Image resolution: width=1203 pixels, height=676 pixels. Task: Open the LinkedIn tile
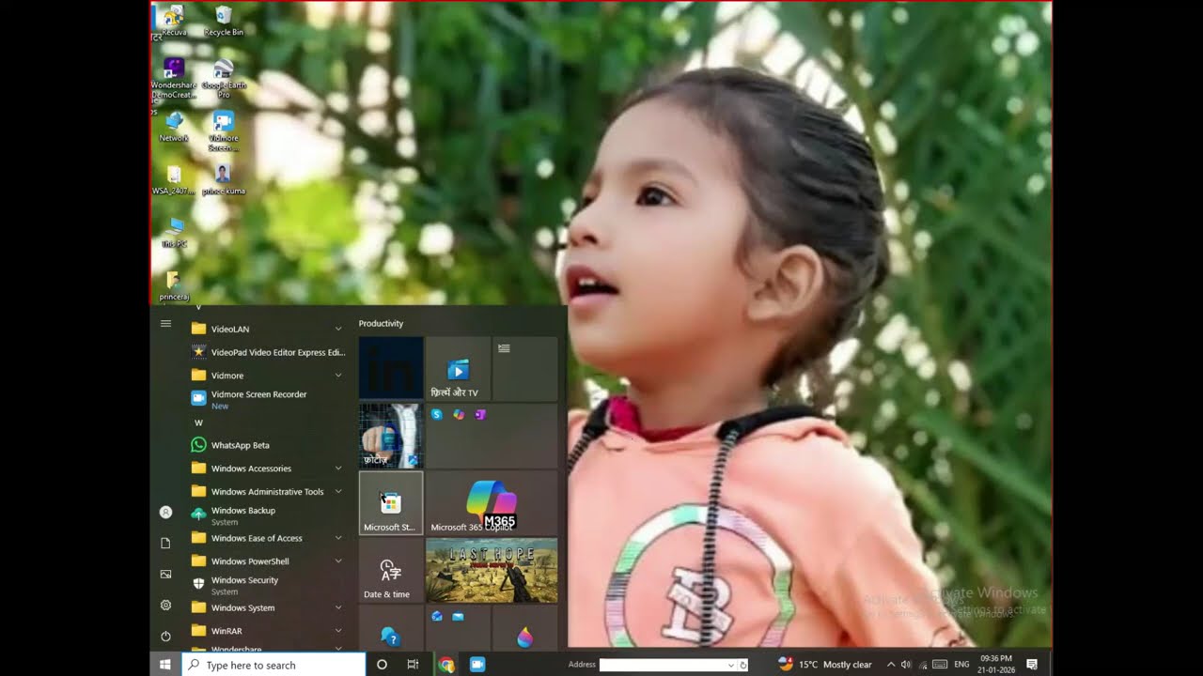pos(391,369)
